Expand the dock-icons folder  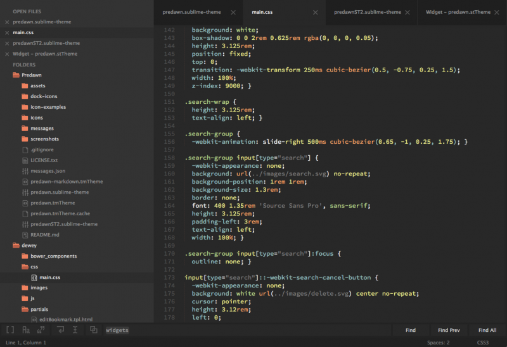25,96
